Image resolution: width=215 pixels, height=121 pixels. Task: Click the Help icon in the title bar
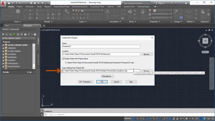point(186,3)
